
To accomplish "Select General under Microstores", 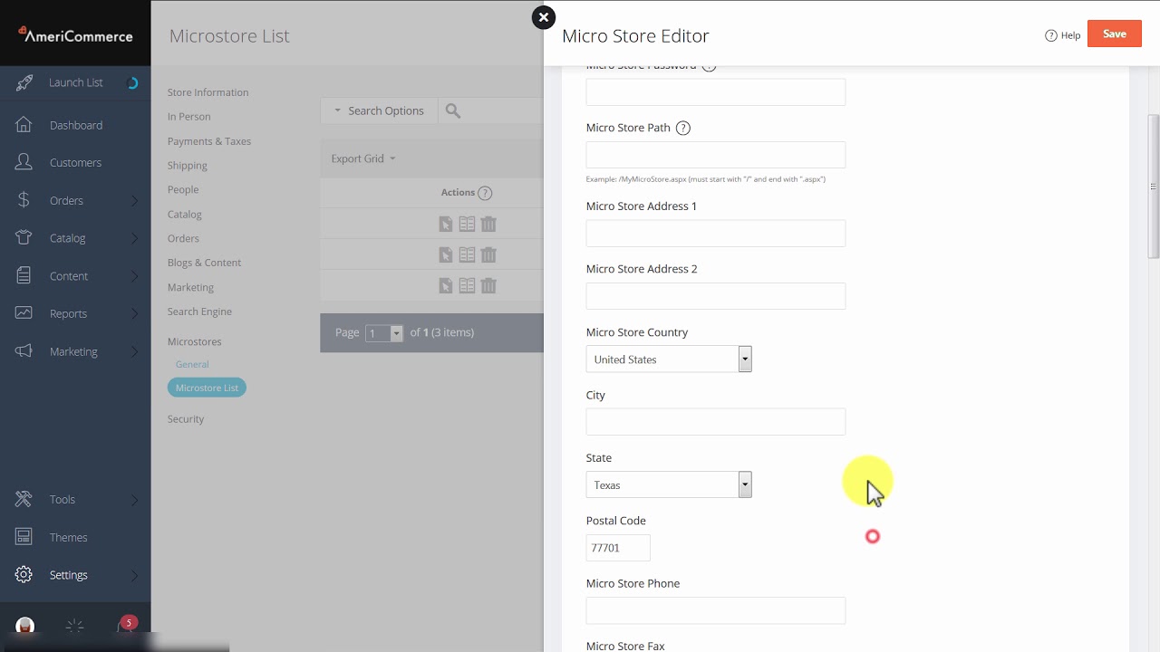I will point(192,364).
